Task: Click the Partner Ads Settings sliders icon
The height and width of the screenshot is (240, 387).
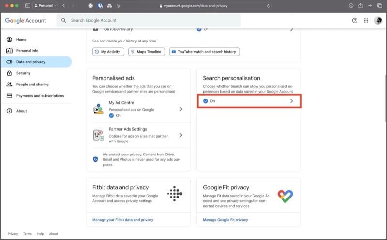Action: pos(99,135)
